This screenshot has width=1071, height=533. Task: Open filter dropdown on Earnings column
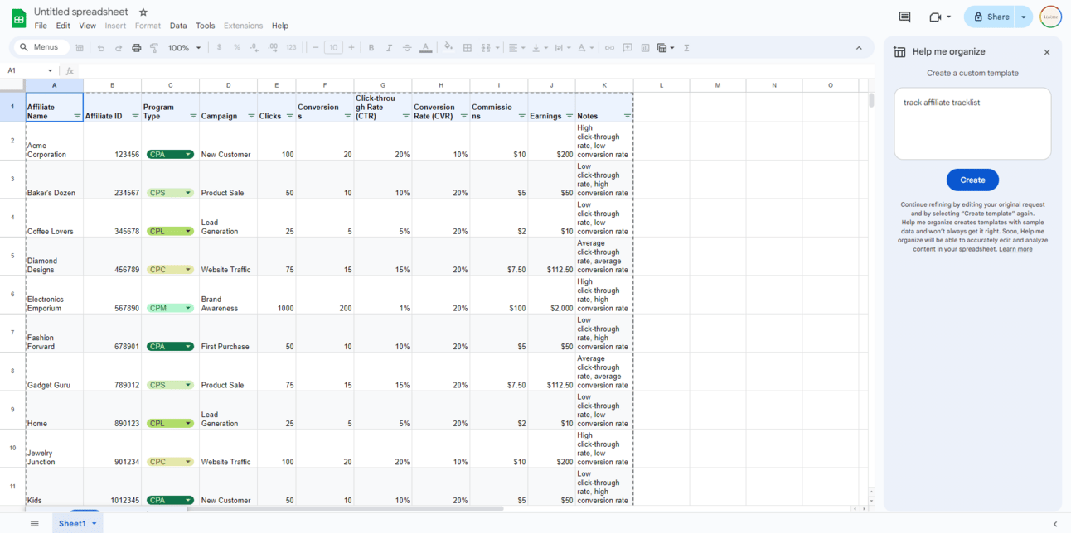point(569,117)
